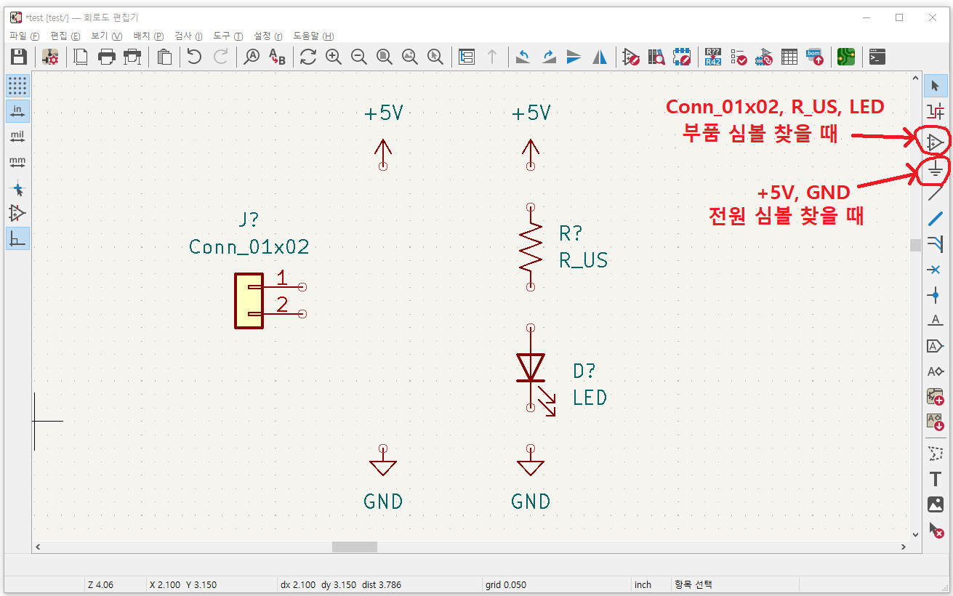Rotate selection counter-clockwise
The height and width of the screenshot is (596, 953).
523,57
